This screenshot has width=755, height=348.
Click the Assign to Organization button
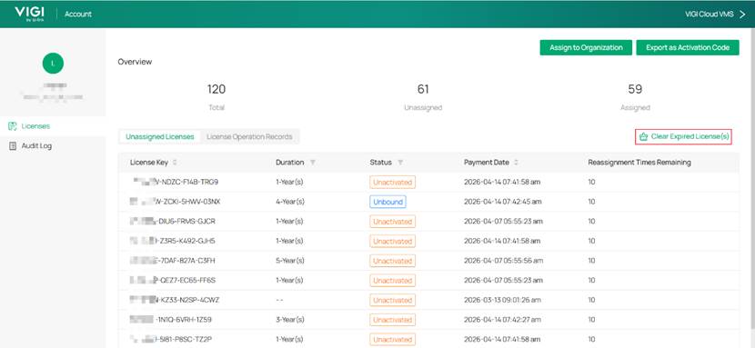pyautogui.click(x=586, y=47)
